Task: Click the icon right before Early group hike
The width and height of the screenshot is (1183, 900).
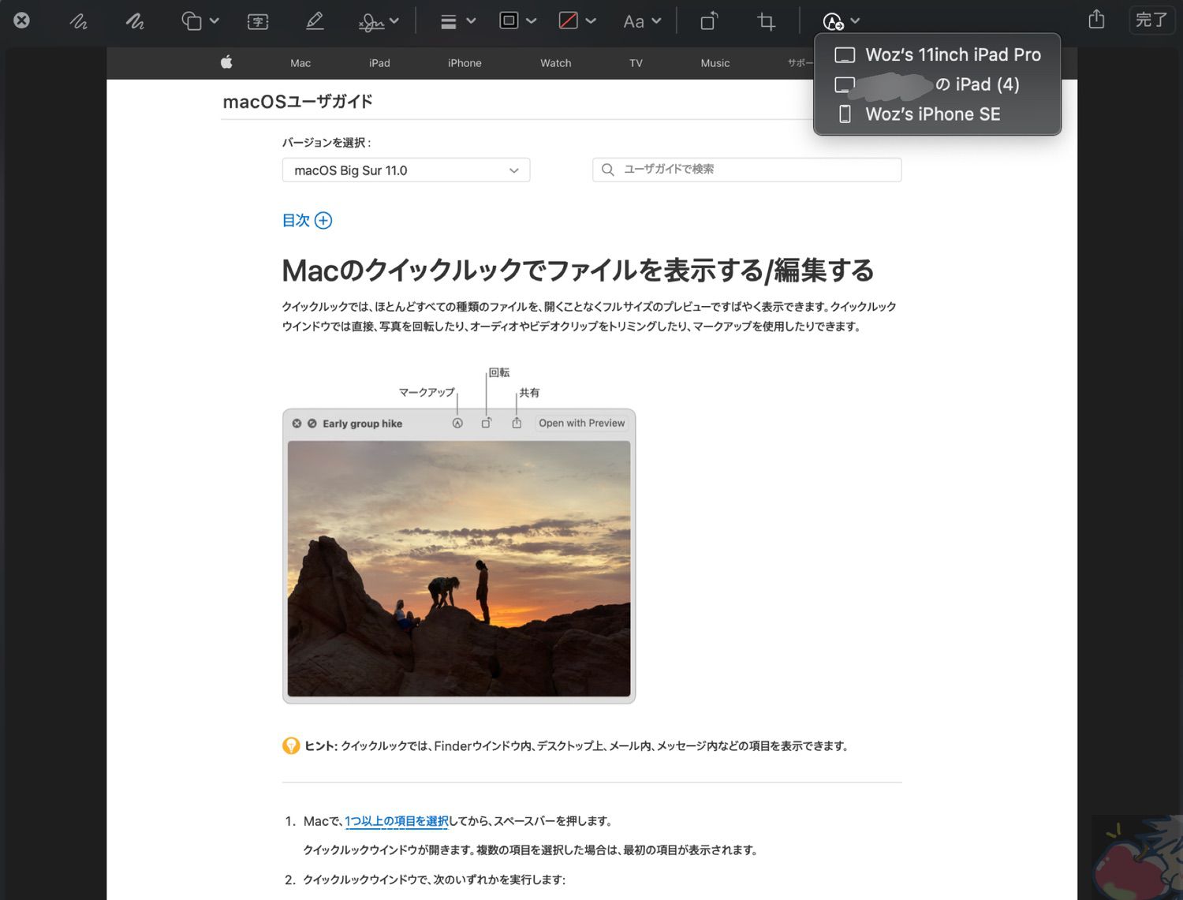Action: pos(312,424)
